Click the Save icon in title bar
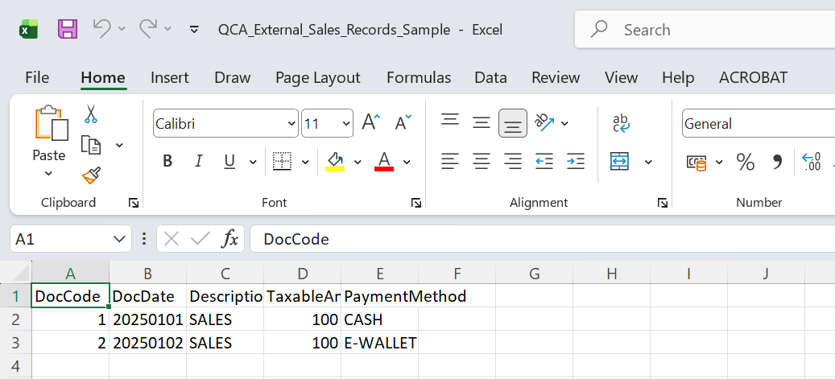This screenshot has width=835, height=379. click(x=68, y=30)
